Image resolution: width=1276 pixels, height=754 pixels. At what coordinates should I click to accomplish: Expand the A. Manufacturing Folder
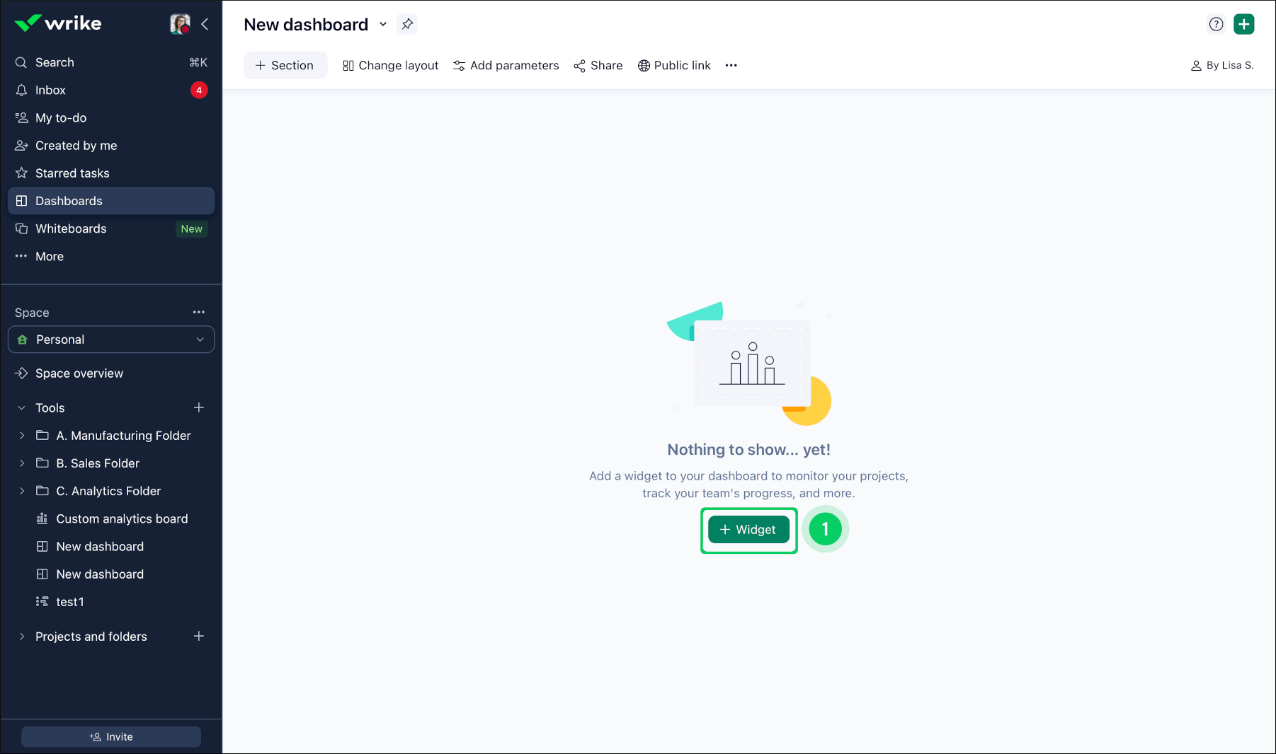(x=22, y=436)
